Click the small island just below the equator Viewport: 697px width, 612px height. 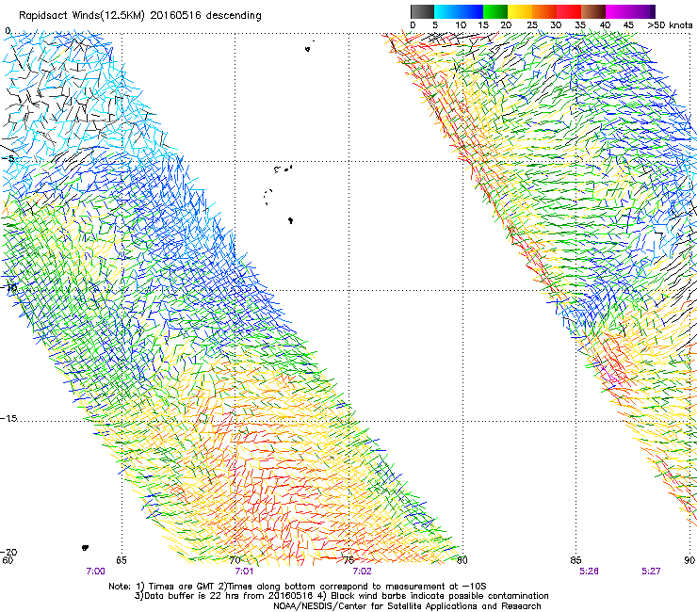tap(308, 48)
